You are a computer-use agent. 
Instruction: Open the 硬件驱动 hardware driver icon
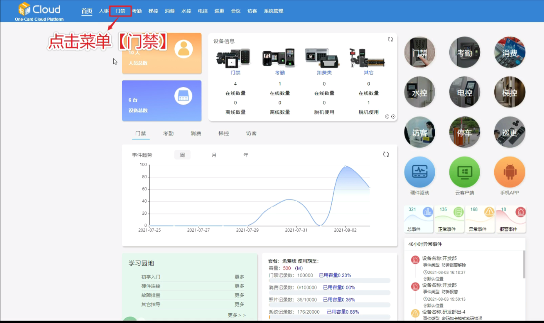(419, 172)
